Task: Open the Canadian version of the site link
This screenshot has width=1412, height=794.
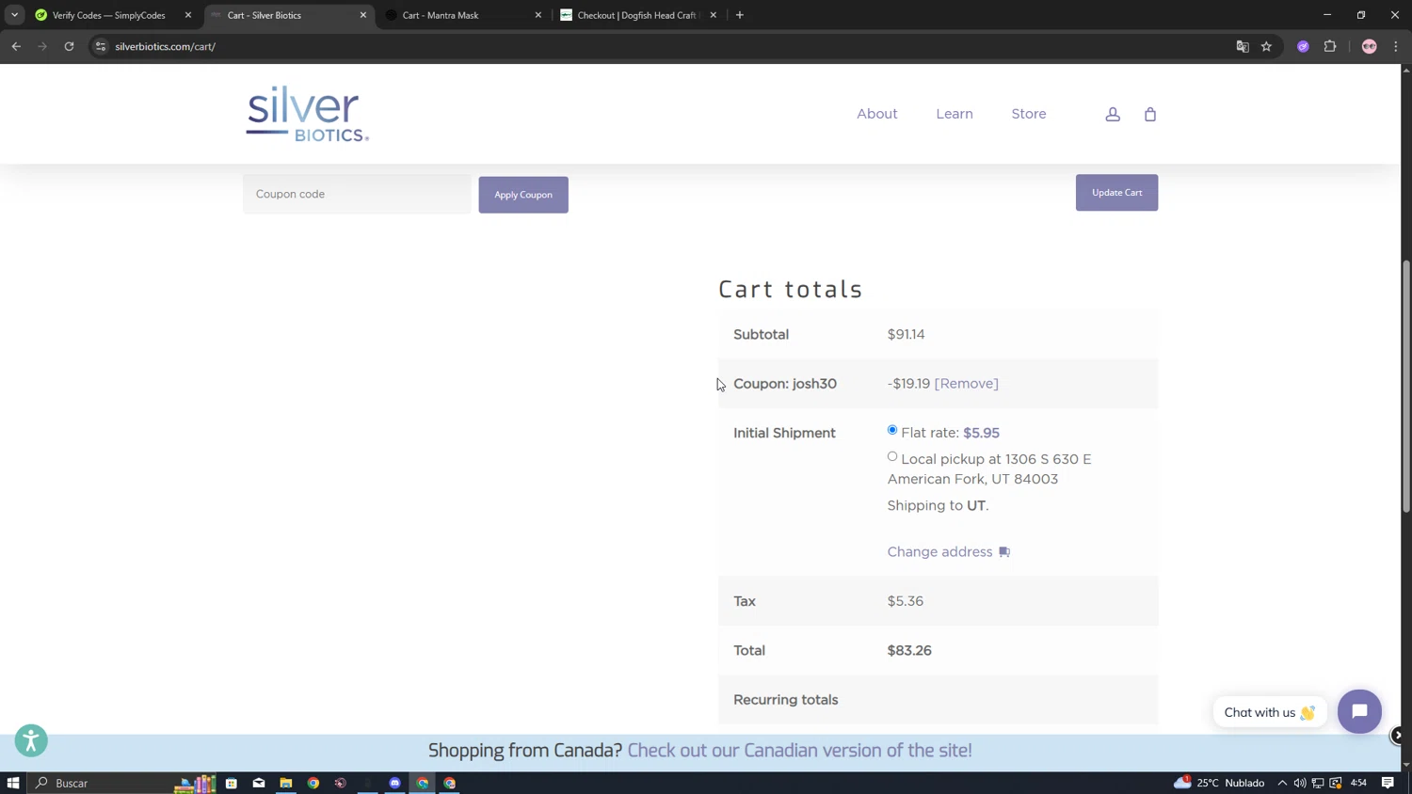Action: tap(799, 751)
